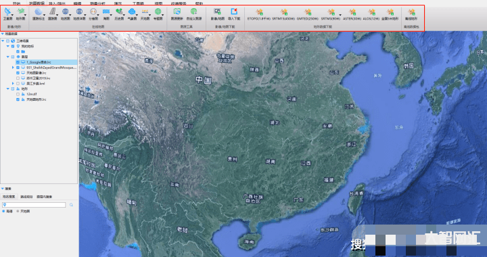The height and width of the screenshot is (257, 487).
Task: Collapse the search panel header
Action: click(3, 189)
